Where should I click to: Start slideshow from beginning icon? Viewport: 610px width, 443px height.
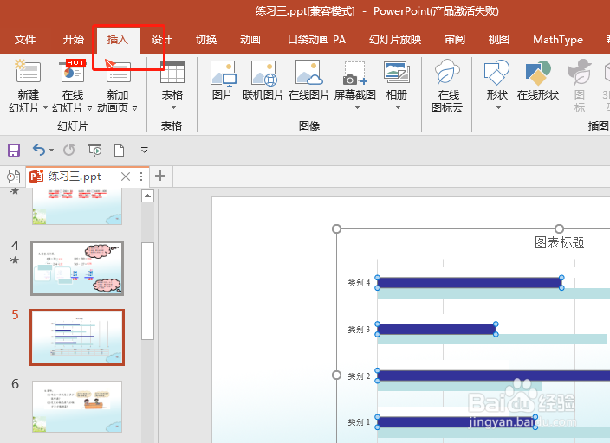click(94, 151)
